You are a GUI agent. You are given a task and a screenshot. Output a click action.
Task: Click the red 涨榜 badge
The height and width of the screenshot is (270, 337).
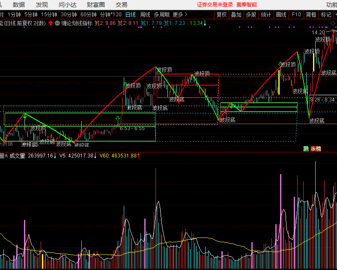[316, 149]
